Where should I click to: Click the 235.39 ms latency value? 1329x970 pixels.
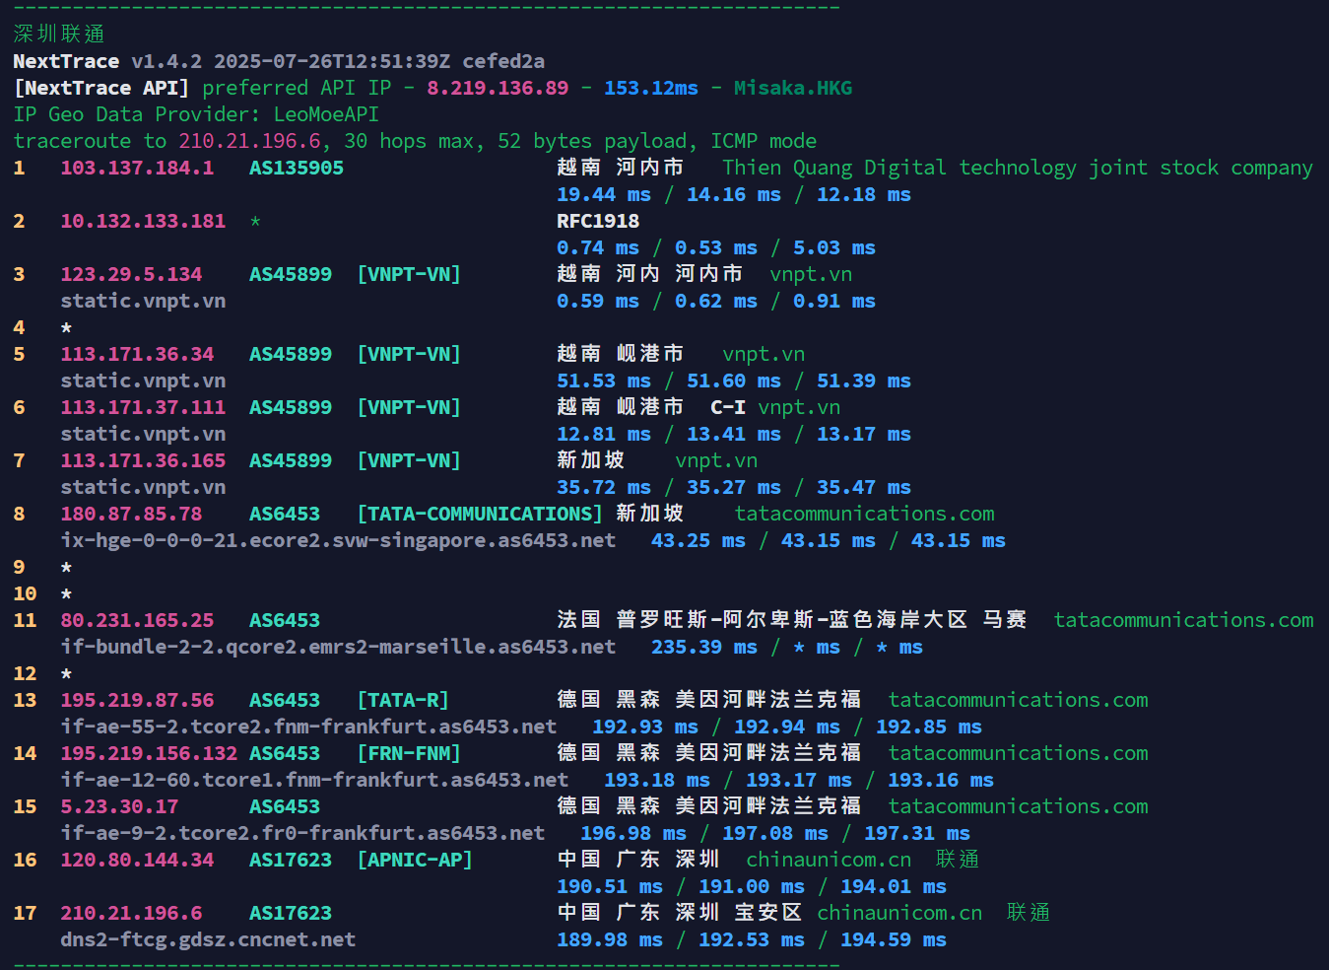click(704, 647)
